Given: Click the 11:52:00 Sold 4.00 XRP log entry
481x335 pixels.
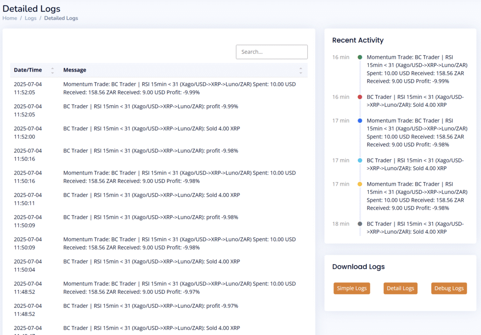Looking at the screenshot, I should pyautogui.click(x=151, y=129).
